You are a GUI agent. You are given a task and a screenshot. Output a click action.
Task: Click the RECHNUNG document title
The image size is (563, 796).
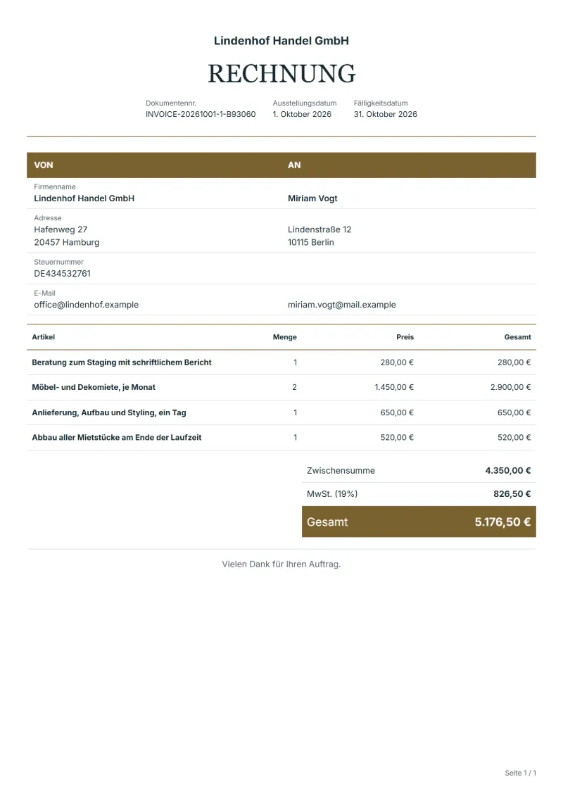(281, 74)
